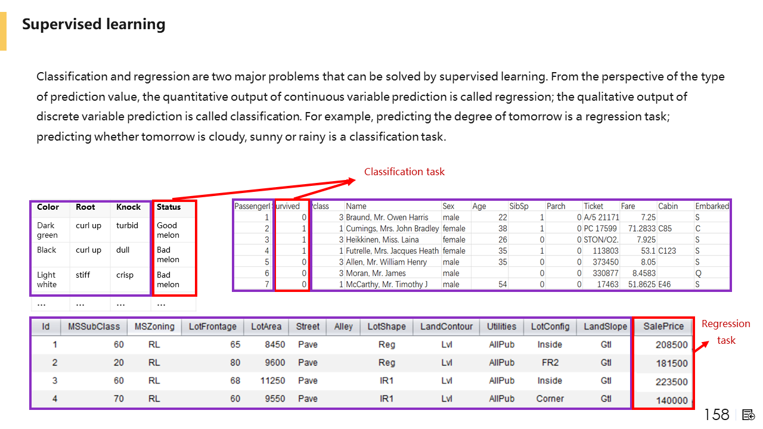Click the 'Classification task' red label
763x429 pixels.
[404, 172]
